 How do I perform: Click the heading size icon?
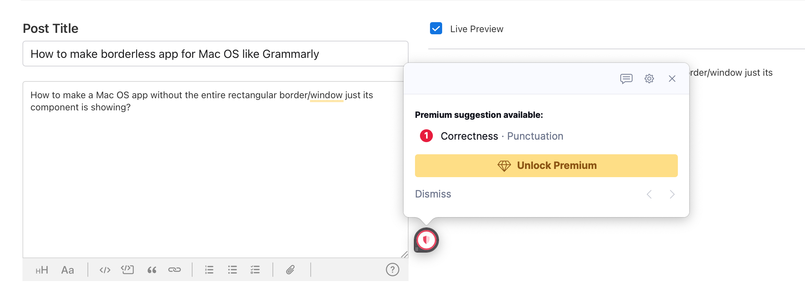42,270
